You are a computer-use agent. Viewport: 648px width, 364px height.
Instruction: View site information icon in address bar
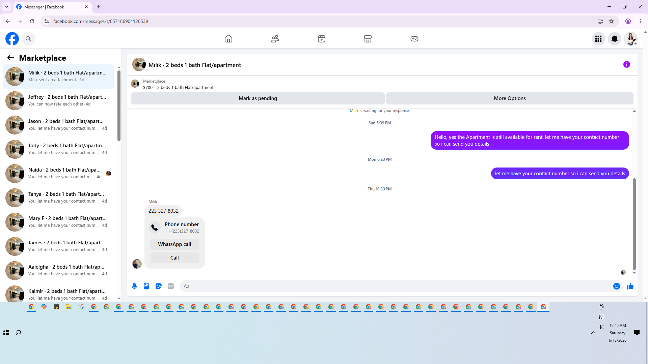click(x=47, y=21)
